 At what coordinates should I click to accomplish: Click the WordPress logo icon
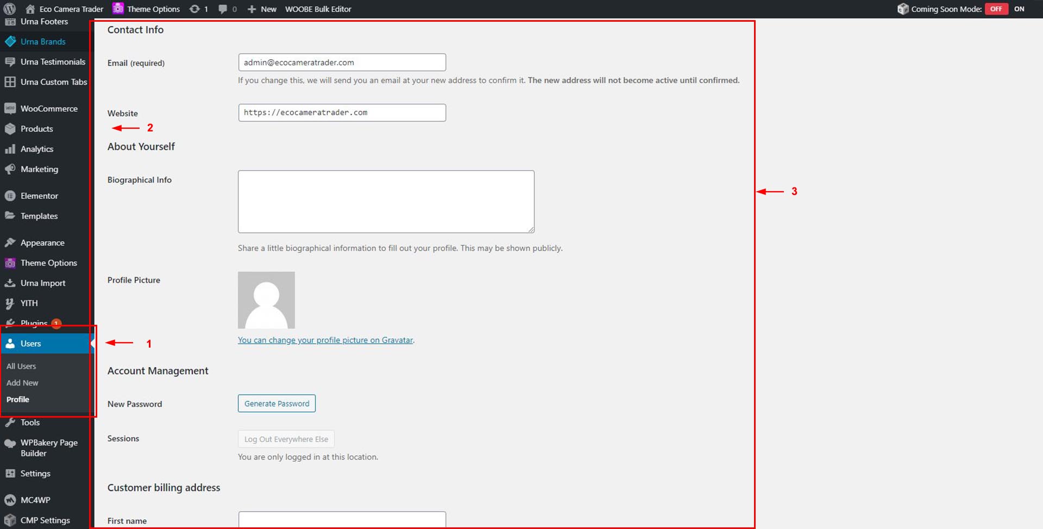click(9, 9)
